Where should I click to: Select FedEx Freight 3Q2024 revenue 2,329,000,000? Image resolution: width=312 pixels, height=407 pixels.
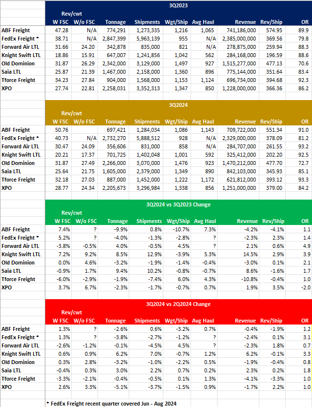coord(239,138)
